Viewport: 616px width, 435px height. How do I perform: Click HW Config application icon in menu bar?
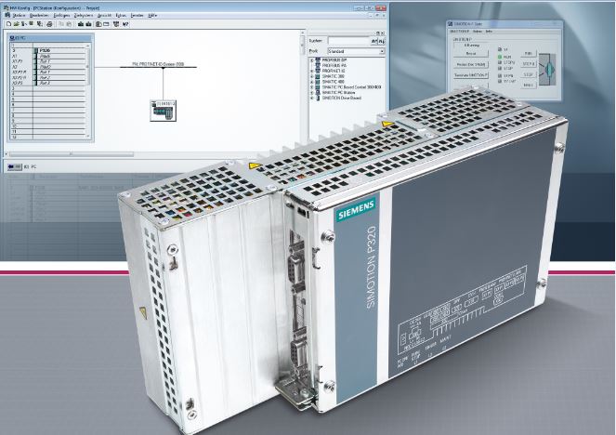7,15
